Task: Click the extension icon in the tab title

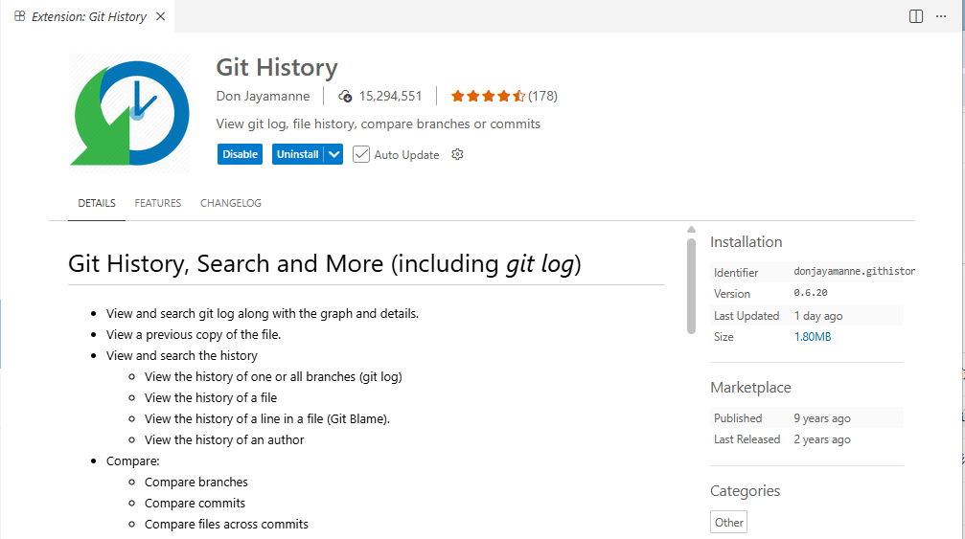Action: point(20,16)
